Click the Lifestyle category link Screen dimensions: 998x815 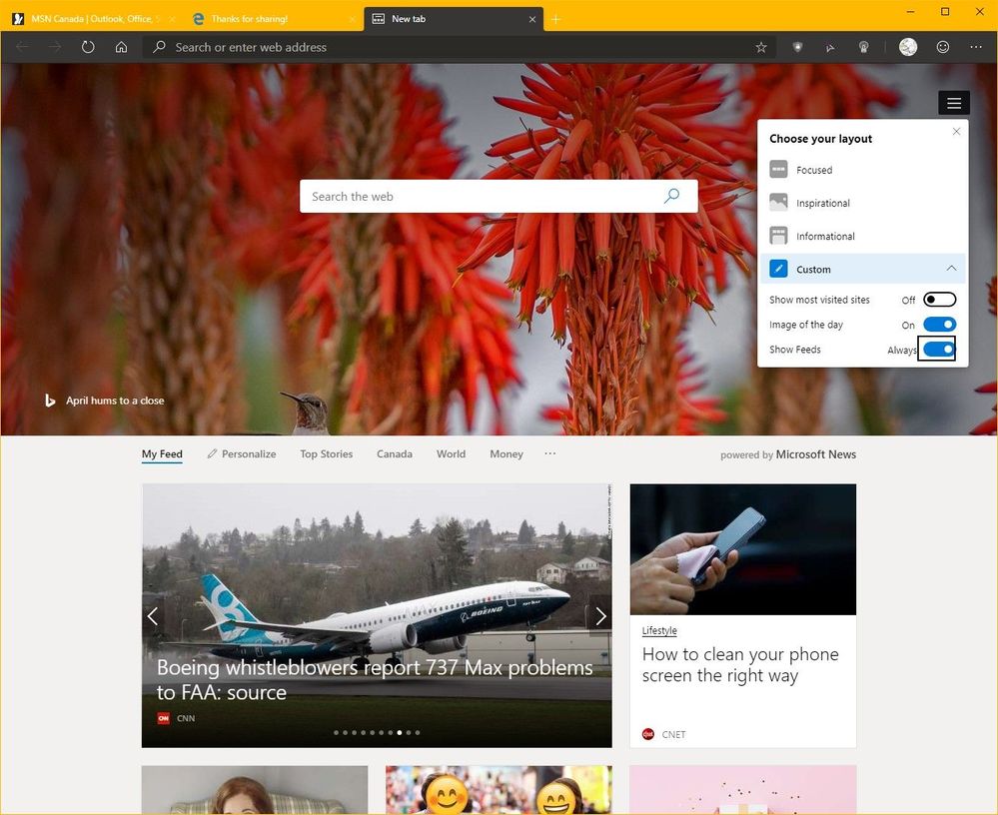click(658, 630)
